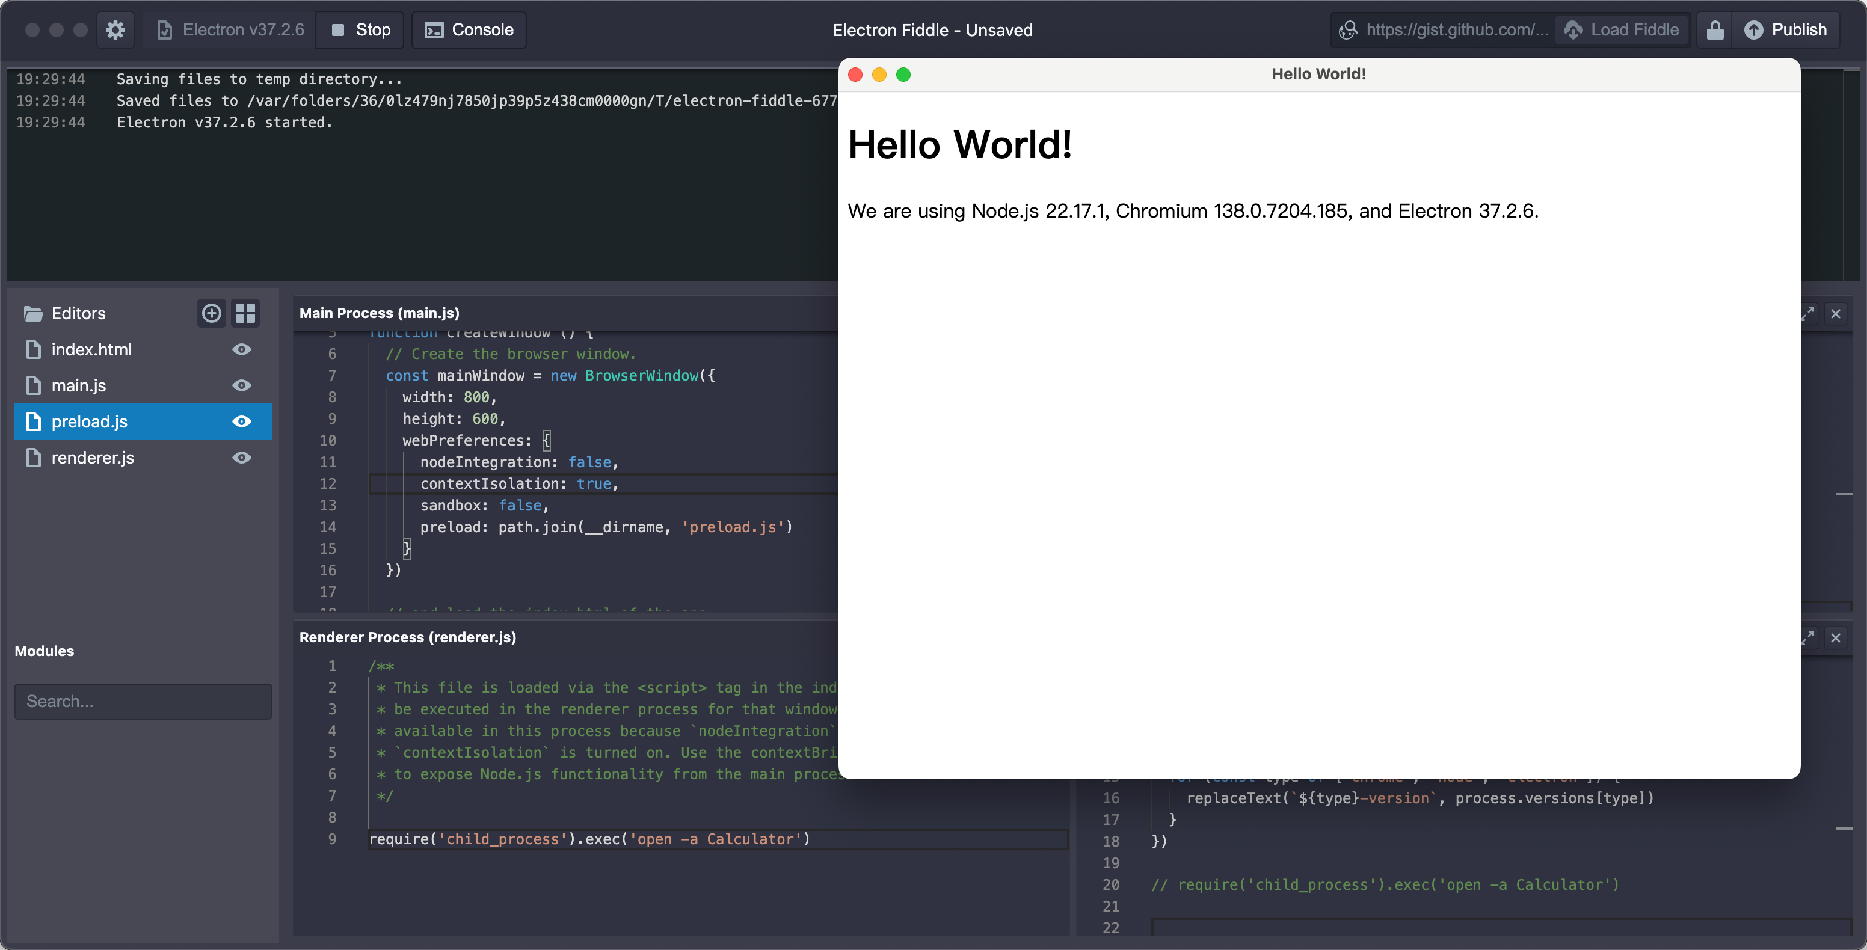The image size is (1867, 950).
Task: Click the 'webPreferences: {' line in main.js
Action: (477, 441)
